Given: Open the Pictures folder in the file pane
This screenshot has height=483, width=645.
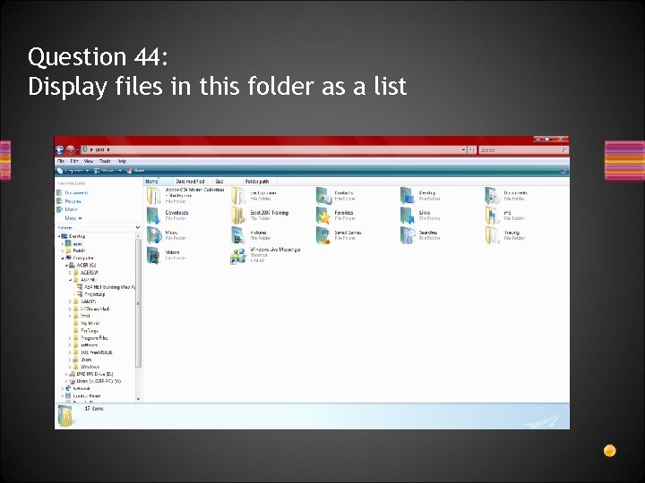Looking at the screenshot, I should [x=249, y=235].
